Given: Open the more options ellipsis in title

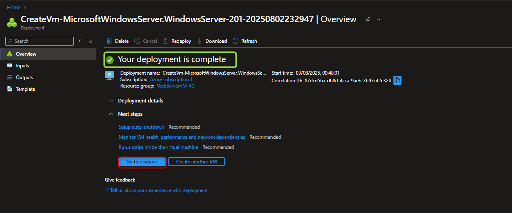Looking at the screenshot, I should tap(380, 19).
